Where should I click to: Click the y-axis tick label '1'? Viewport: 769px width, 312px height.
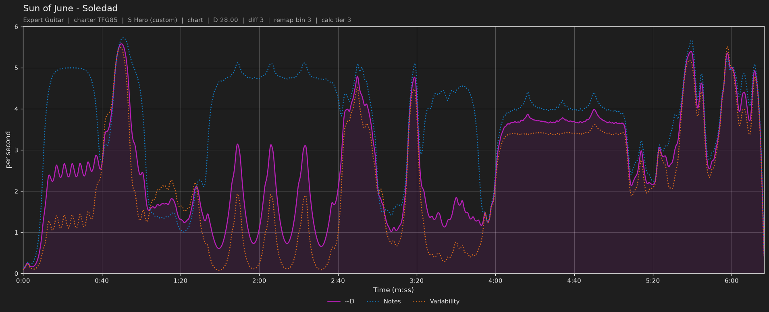pyautogui.click(x=17, y=233)
